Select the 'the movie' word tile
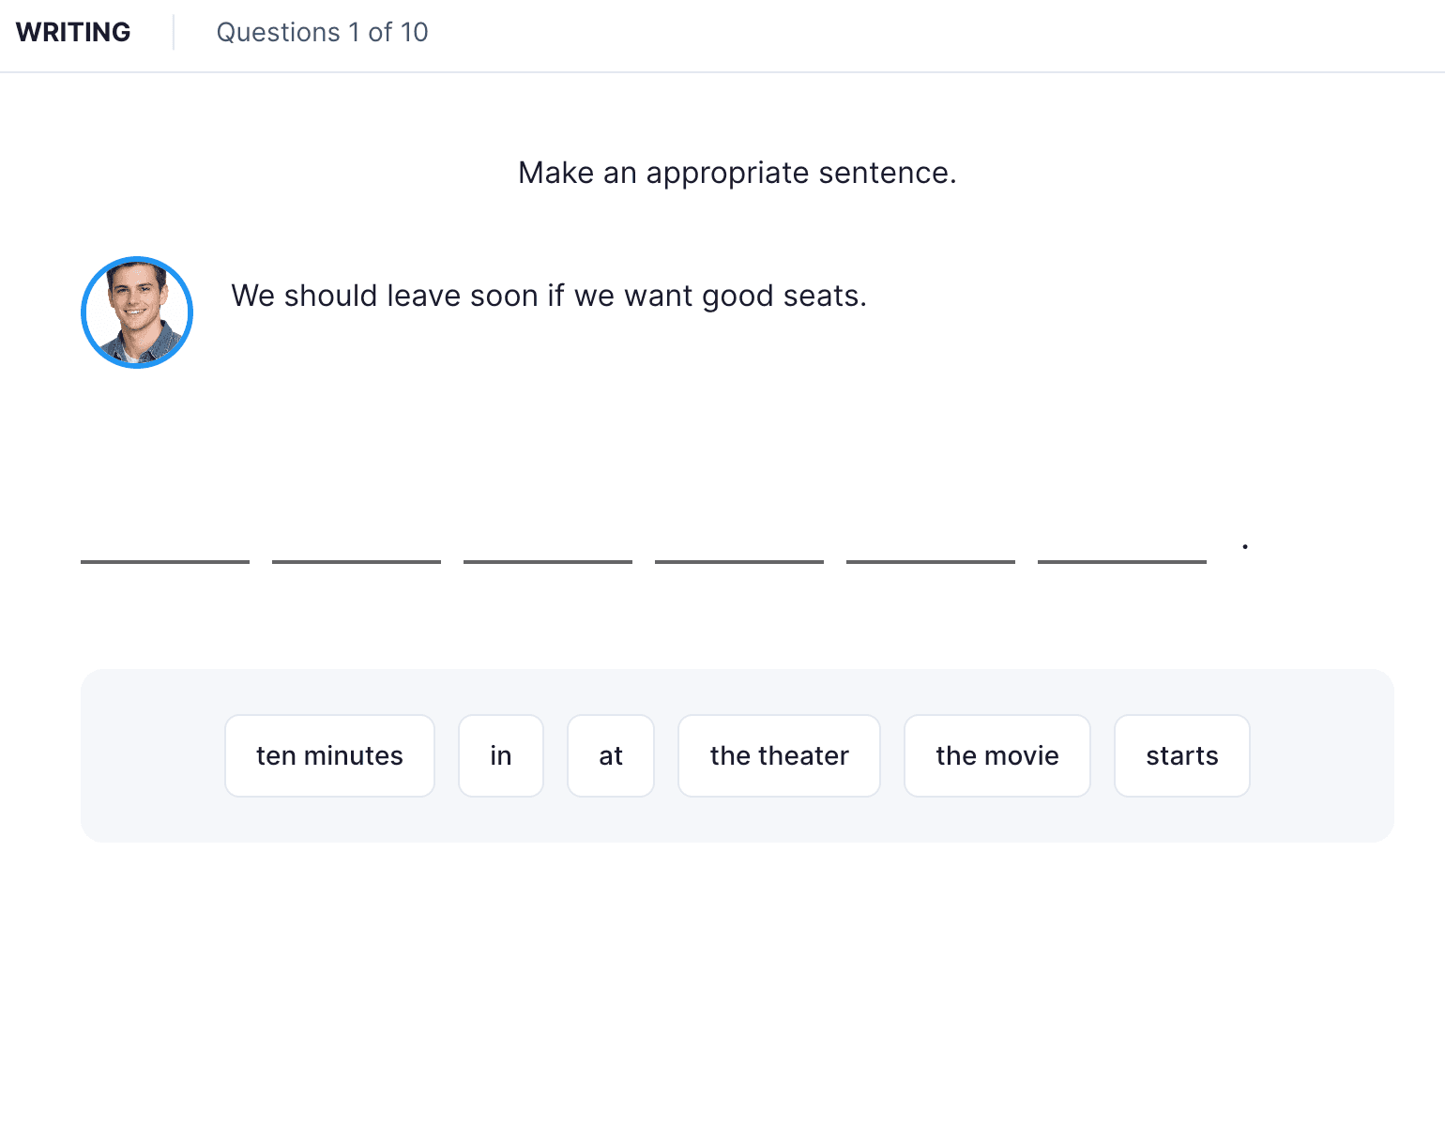Viewport: 1445px width, 1126px height. coord(996,755)
